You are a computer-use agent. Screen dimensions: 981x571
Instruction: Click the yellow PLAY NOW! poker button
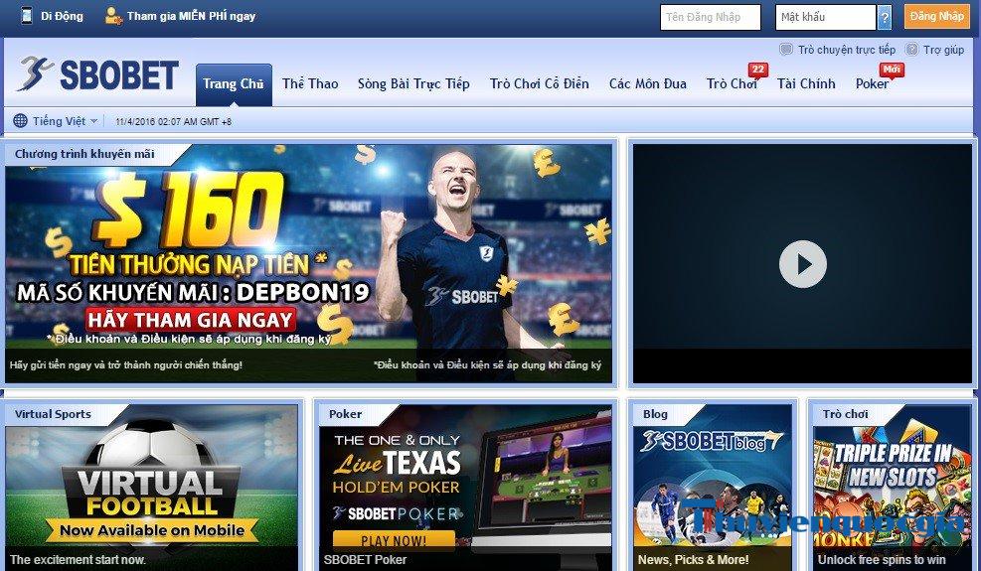pyautogui.click(x=394, y=540)
